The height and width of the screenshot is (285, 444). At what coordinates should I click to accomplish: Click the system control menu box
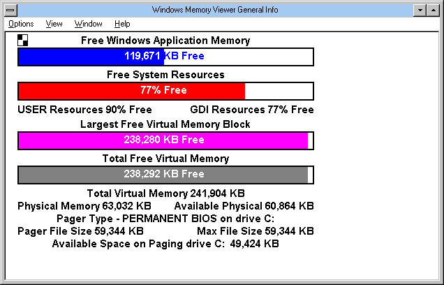click(10, 10)
